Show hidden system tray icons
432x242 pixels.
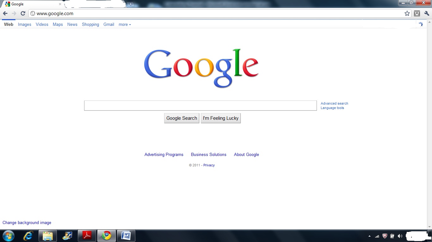[x=369, y=236]
